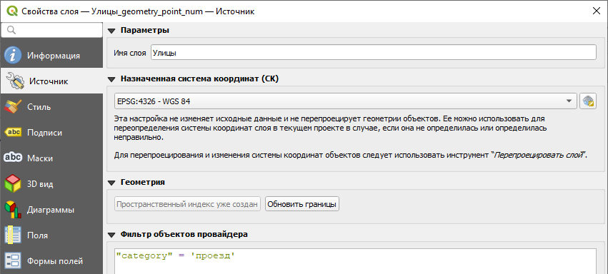The image size is (608, 274).
Task: Open the 3D вид cube icon
Action: pos(13,184)
